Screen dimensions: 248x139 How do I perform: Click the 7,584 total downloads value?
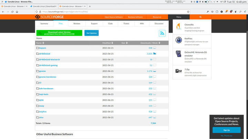coord(153,123)
